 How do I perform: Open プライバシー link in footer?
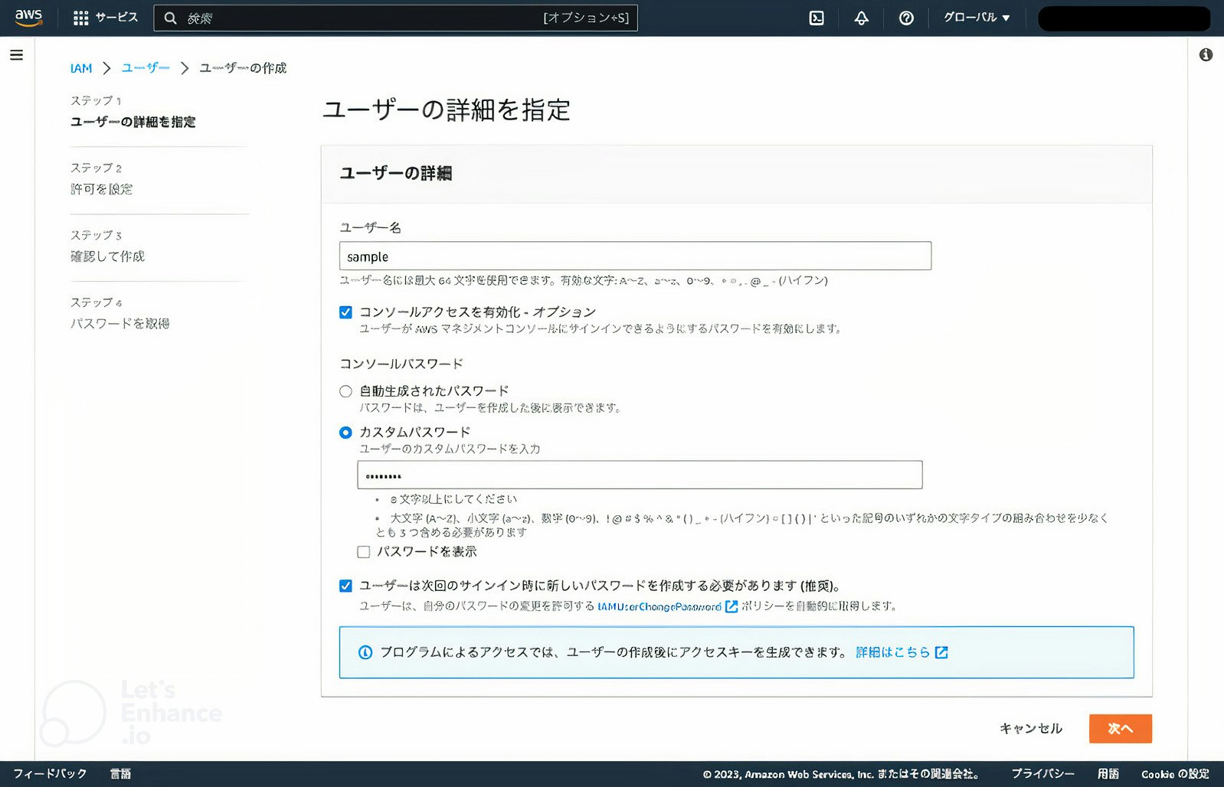click(x=1042, y=774)
